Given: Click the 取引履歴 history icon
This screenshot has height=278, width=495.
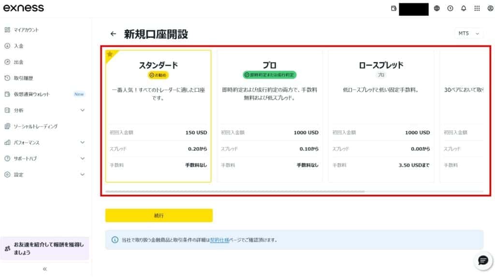Looking at the screenshot, I should click(x=7, y=78).
